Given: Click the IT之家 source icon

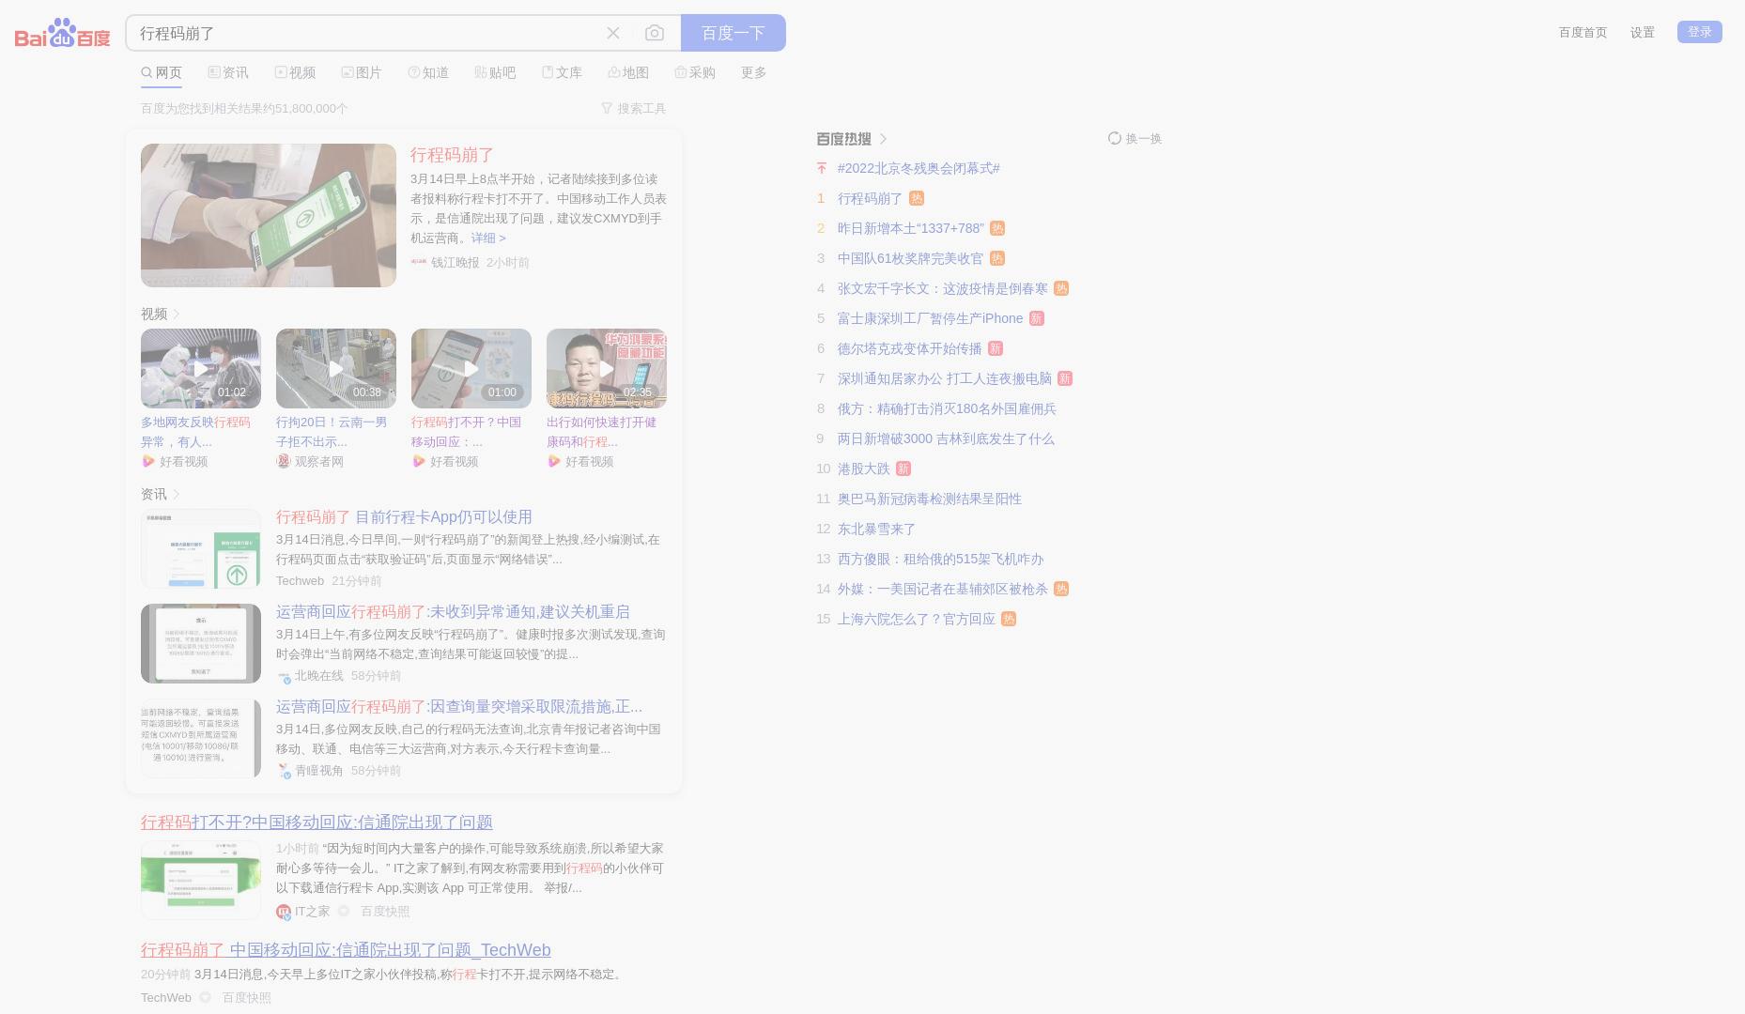Looking at the screenshot, I should pyautogui.click(x=284, y=912).
